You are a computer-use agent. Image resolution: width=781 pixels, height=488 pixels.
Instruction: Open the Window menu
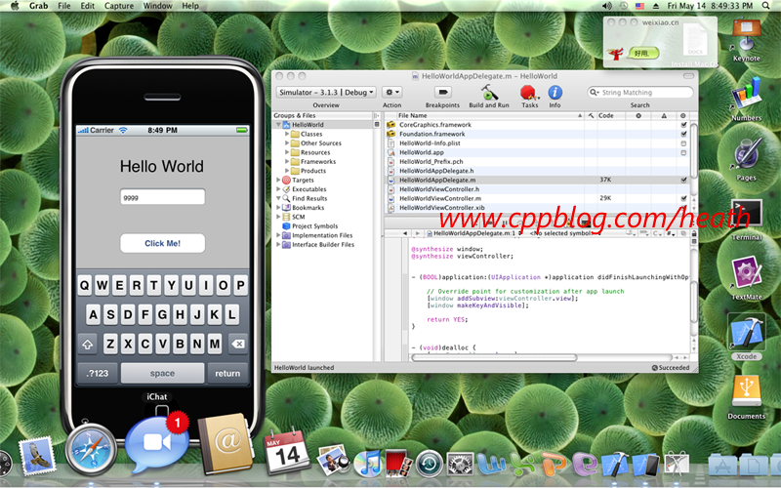(x=157, y=6)
